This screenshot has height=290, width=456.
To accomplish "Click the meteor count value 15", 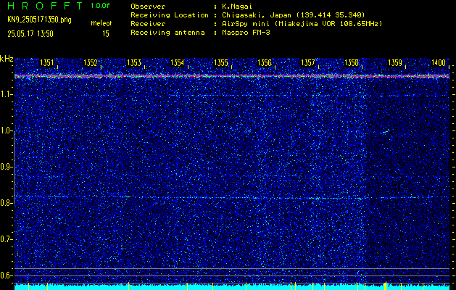I will coord(106,34).
